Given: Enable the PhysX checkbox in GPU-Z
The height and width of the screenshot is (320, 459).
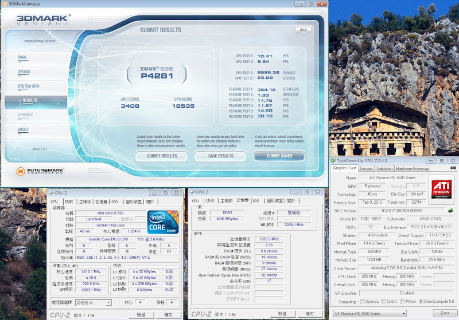Looking at the screenshot, I should (402, 301).
